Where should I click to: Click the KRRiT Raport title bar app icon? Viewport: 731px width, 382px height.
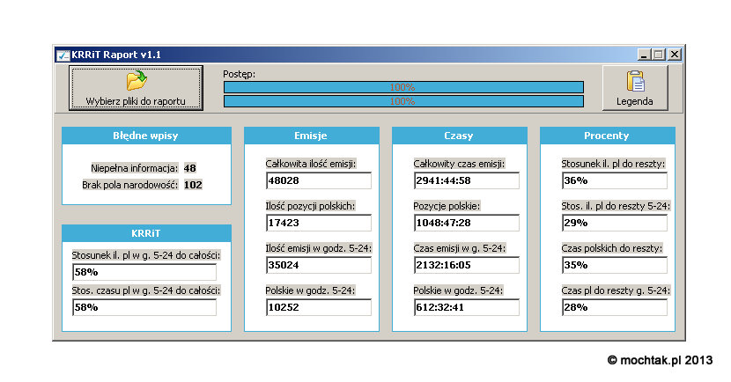coord(62,55)
